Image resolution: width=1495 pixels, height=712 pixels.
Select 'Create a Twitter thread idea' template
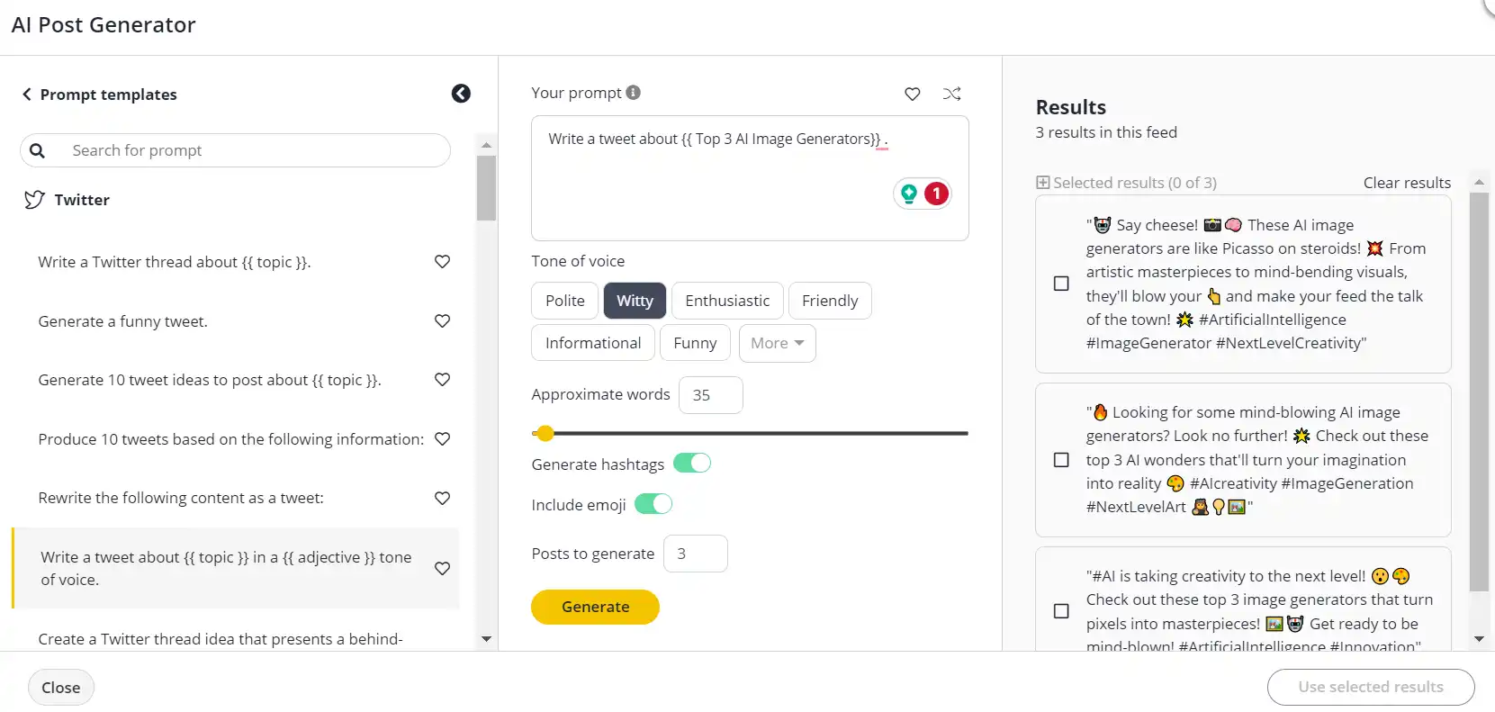[x=221, y=639]
